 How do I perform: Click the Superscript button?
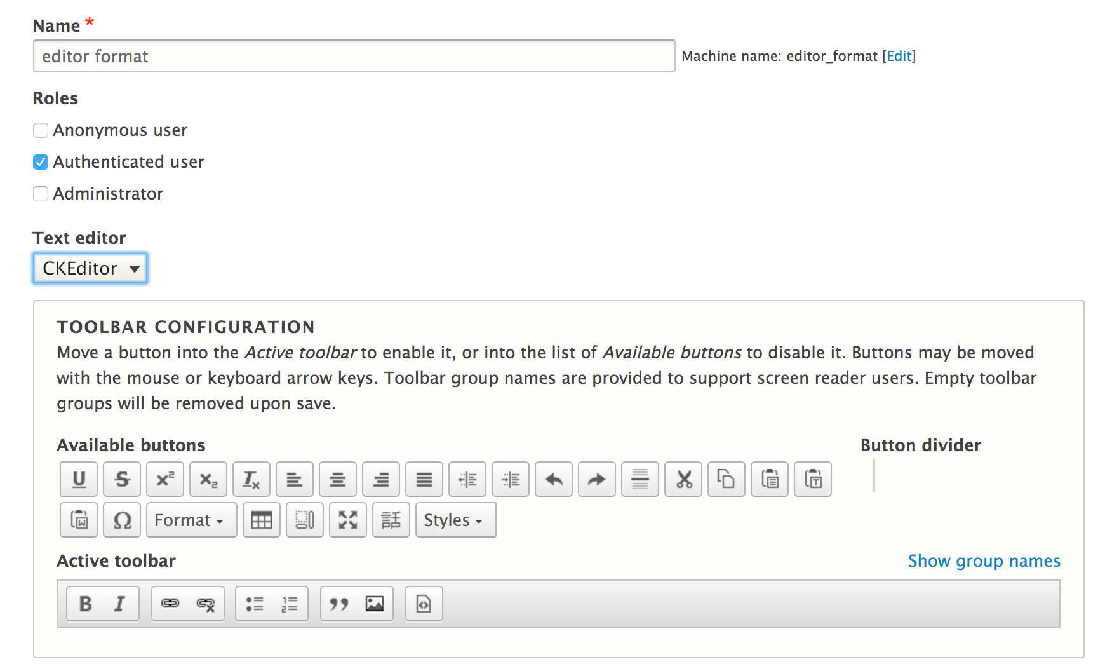point(165,479)
